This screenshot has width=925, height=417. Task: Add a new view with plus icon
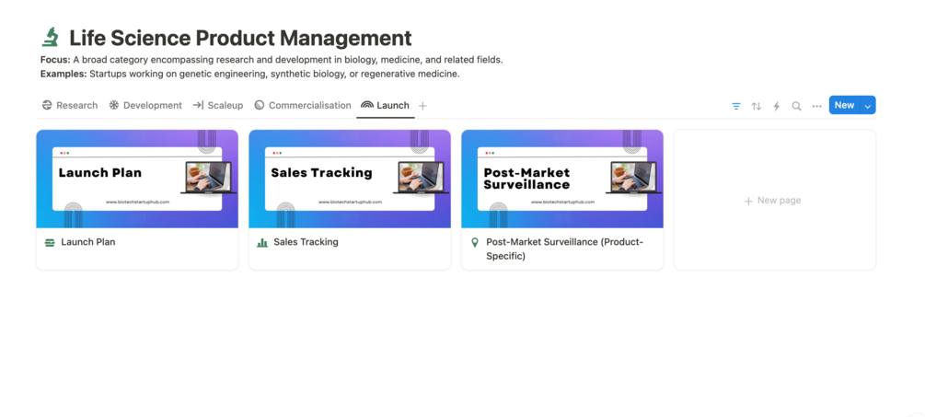[x=423, y=106]
